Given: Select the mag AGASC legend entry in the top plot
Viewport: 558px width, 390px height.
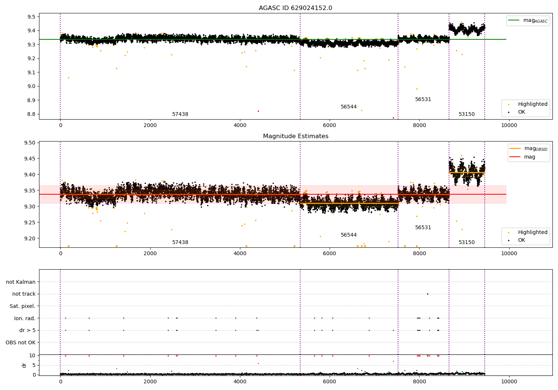Looking at the screenshot, I should [528, 20].
